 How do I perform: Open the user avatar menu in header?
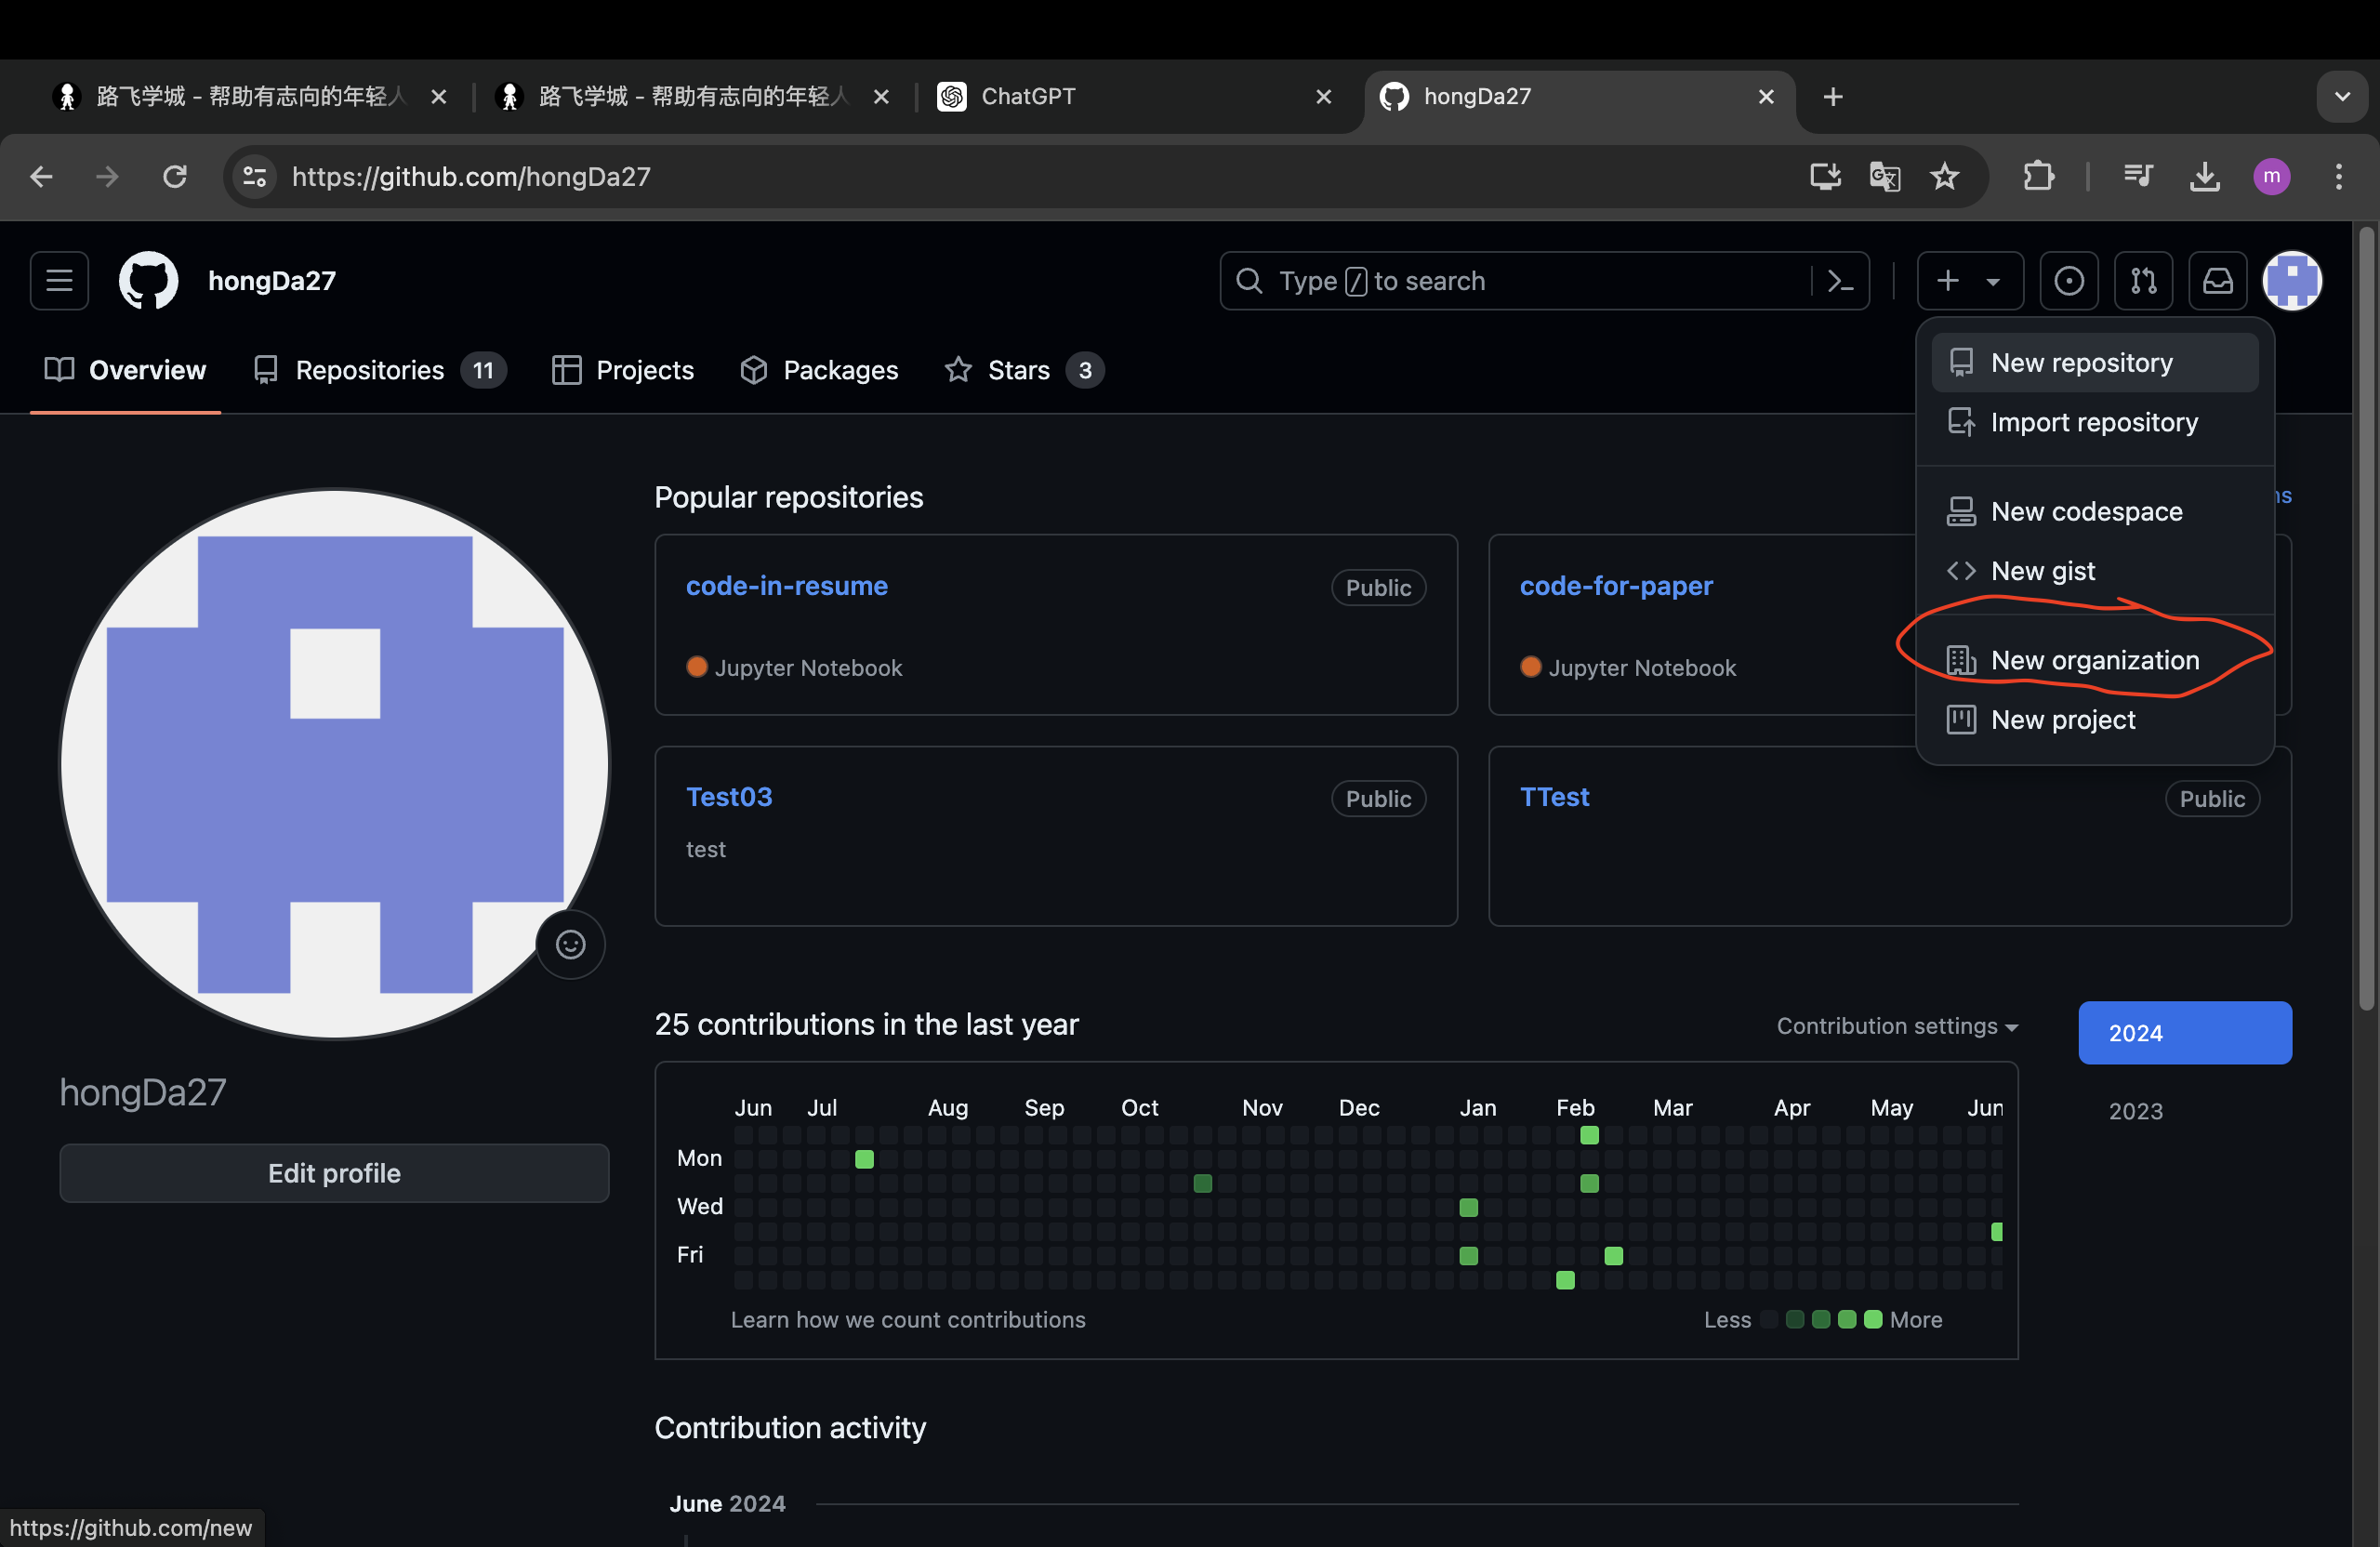coord(2292,281)
